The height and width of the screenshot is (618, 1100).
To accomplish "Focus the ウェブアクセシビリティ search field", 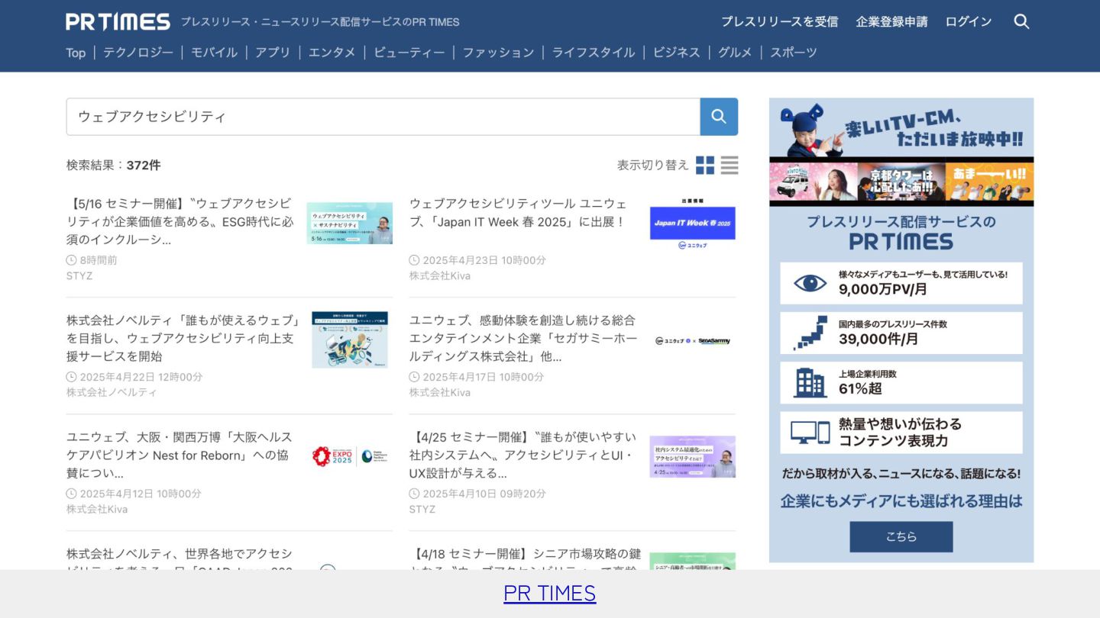I will pyautogui.click(x=383, y=117).
